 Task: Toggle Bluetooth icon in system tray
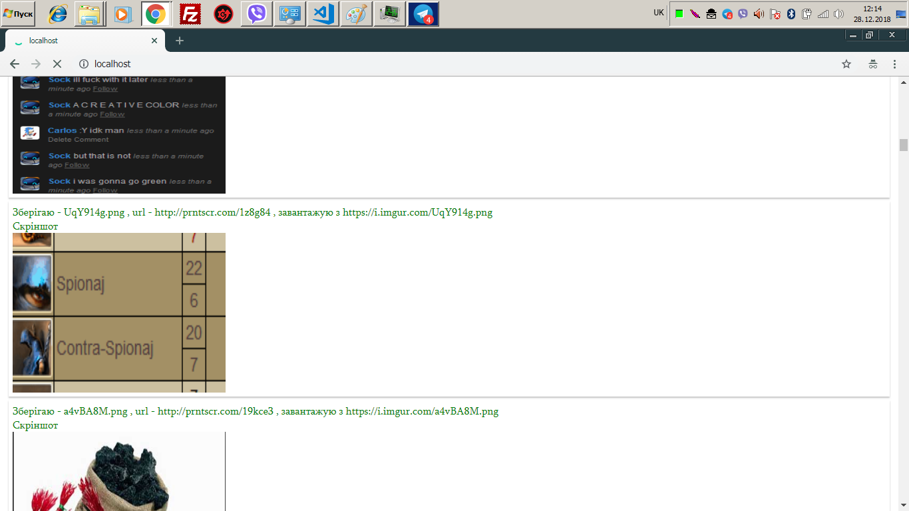click(x=791, y=14)
